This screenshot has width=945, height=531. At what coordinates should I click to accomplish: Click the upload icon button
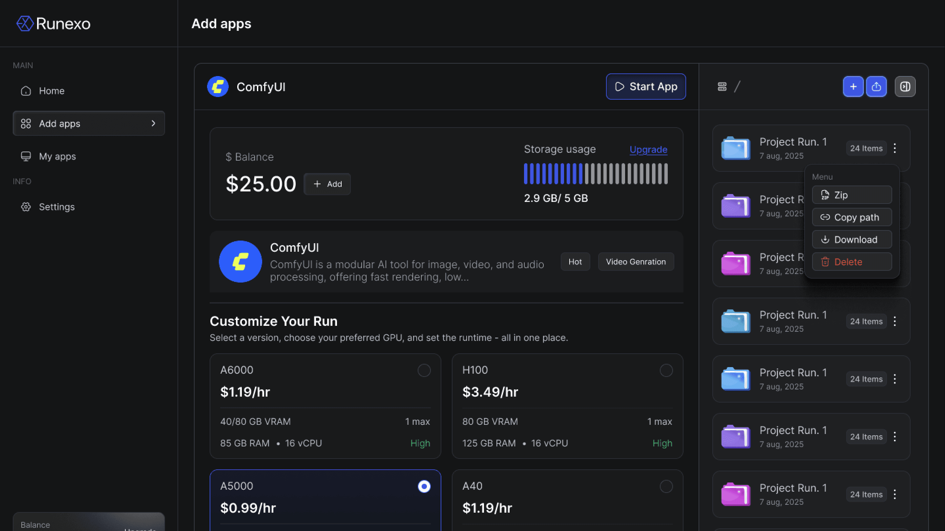tap(876, 87)
